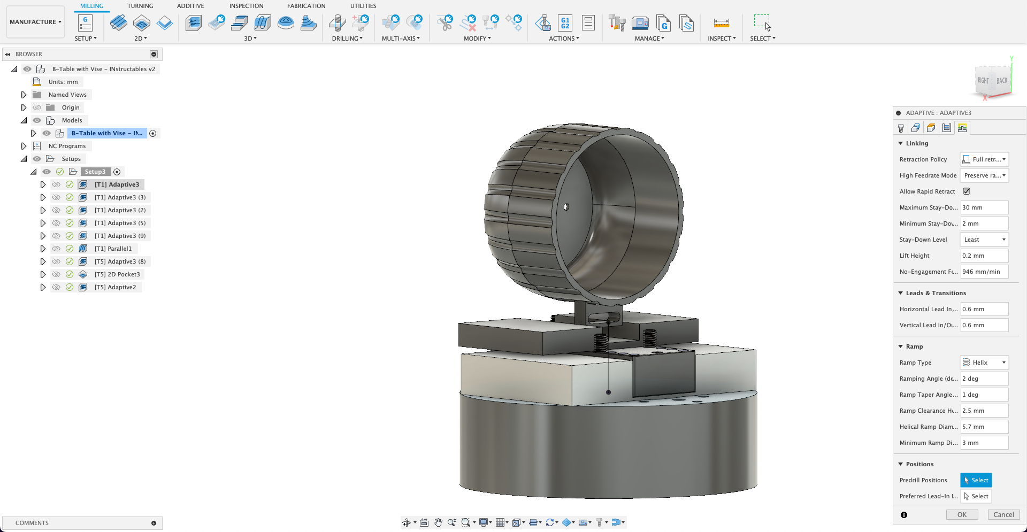The width and height of the screenshot is (1027, 532).
Task: Select the Drill tool icon
Action: tap(337, 23)
